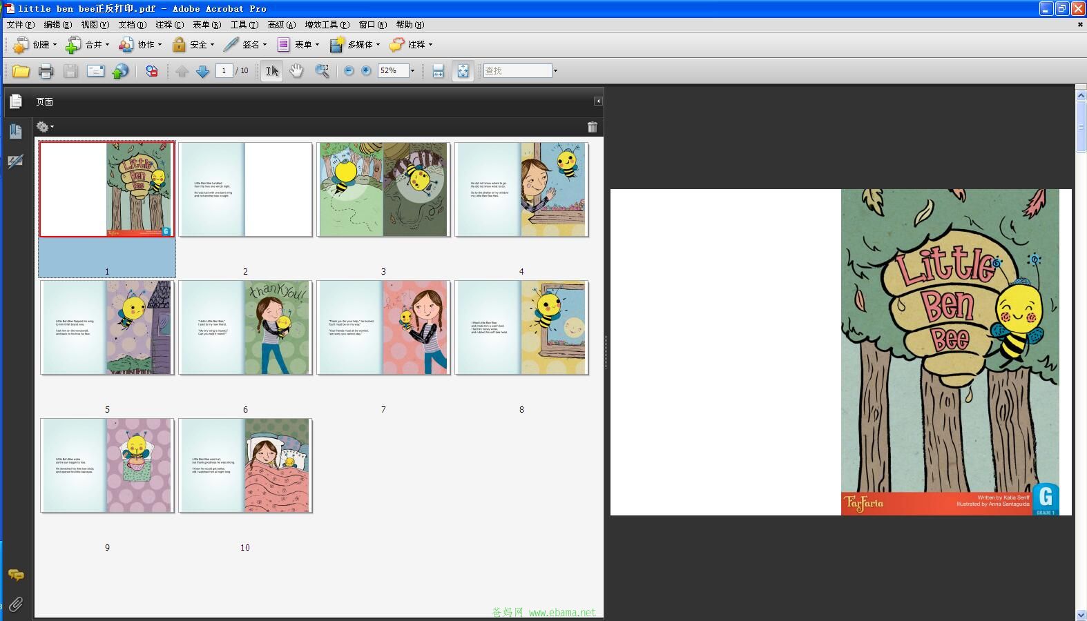Open the 注释 (Comment) toolbar dropdown
Screen dimensions: 1087x621
point(411,45)
